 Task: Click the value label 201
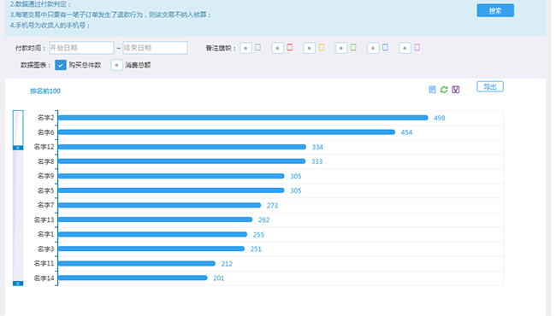[219, 278]
